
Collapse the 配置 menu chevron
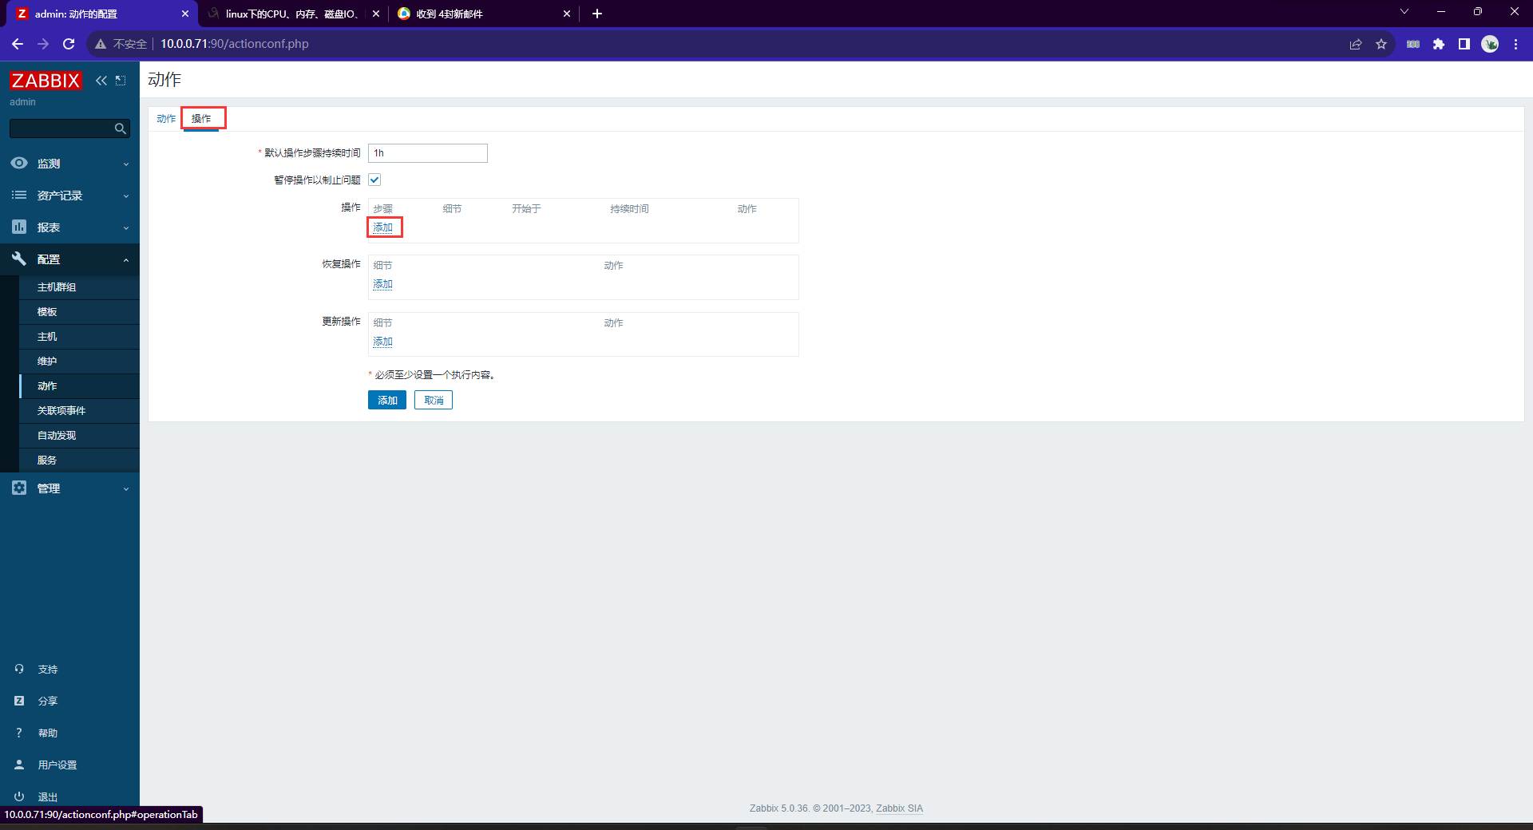(x=126, y=259)
